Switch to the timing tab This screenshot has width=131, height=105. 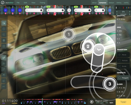pos(119,3)
